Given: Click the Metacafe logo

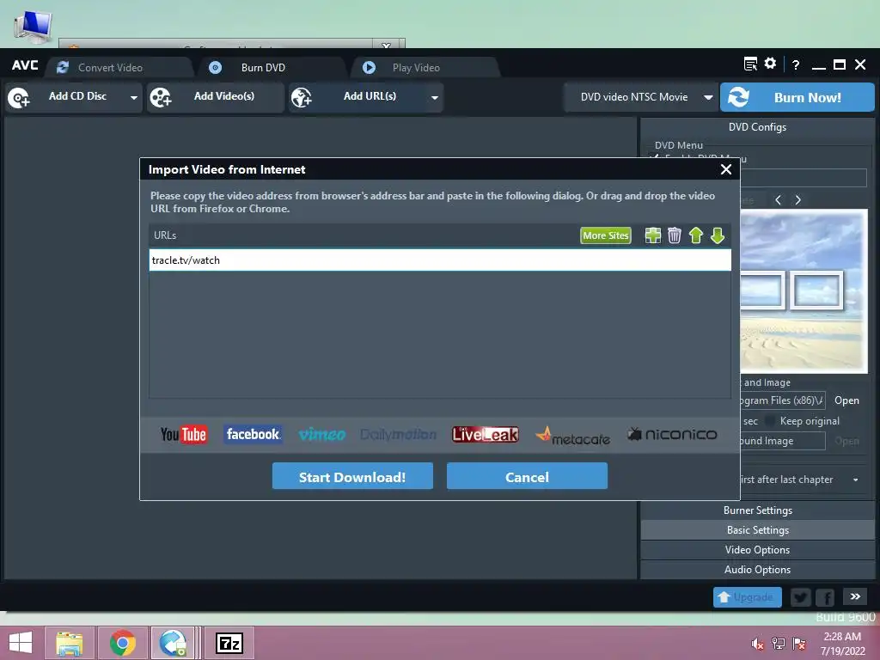Looking at the screenshot, I should (572, 436).
